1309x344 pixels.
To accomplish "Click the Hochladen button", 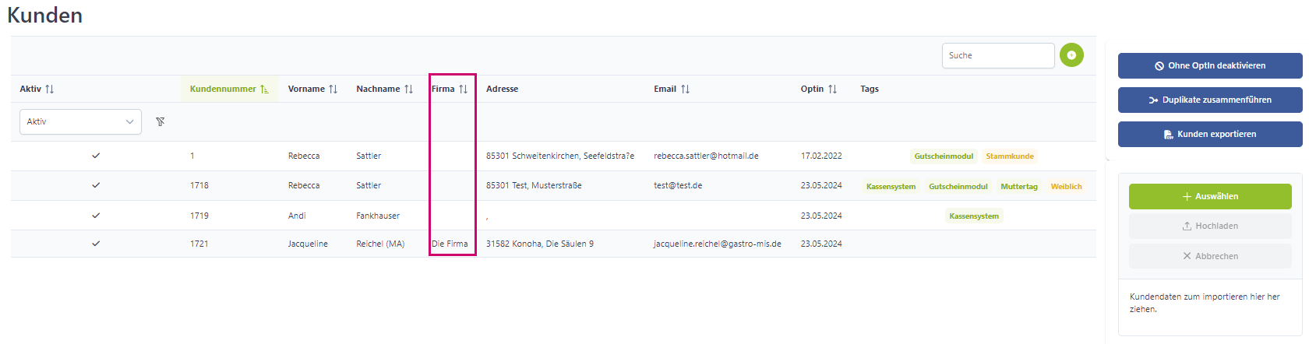I will (x=1210, y=226).
